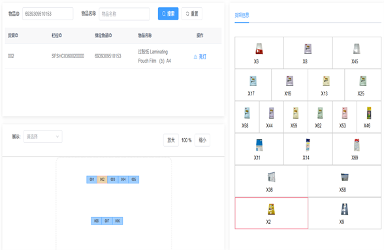This screenshot has height=250, width=384.
Task: Click the X58 product beside X36
Action: click(x=345, y=177)
